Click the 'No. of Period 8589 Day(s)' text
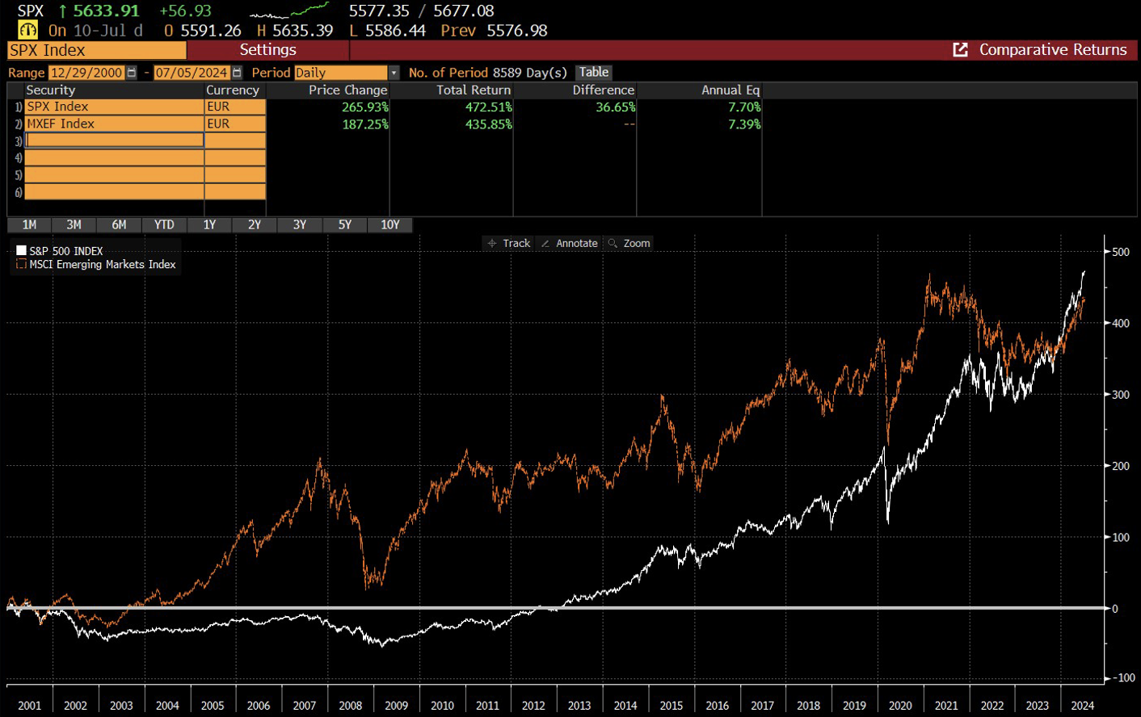This screenshot has height=717, width=1141. point(488,73)
